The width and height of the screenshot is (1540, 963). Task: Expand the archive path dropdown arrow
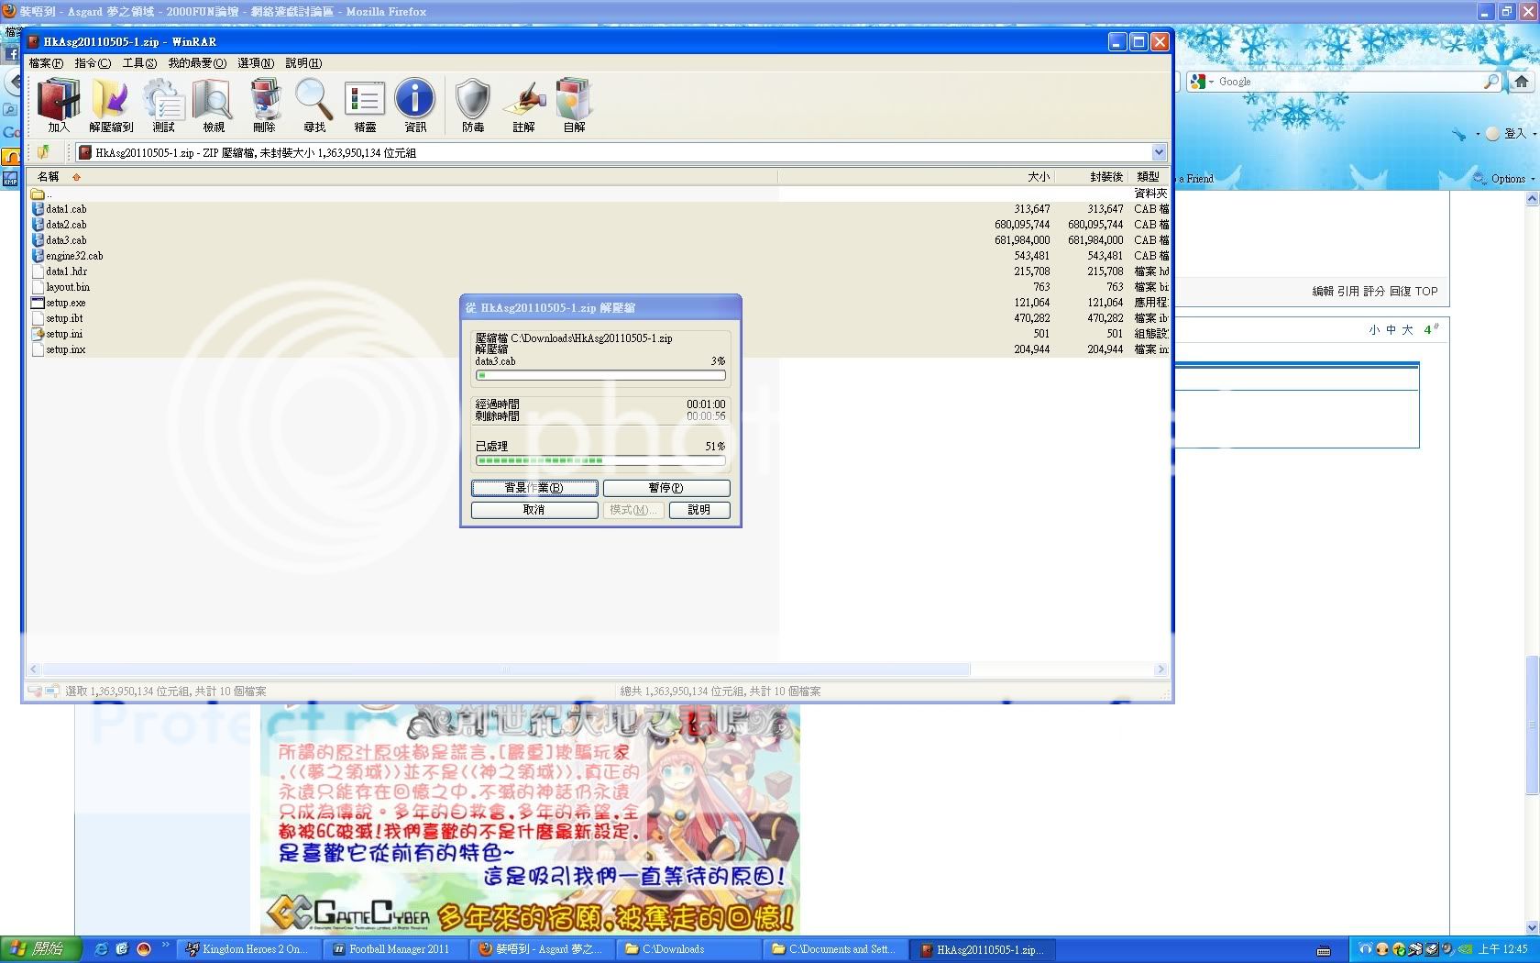(x=1159, y=152)
